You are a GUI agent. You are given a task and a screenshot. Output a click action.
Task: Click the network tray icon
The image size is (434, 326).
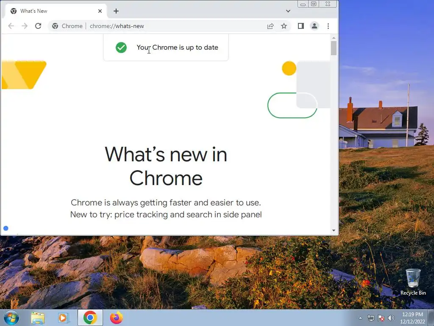(x=370, y=318)
